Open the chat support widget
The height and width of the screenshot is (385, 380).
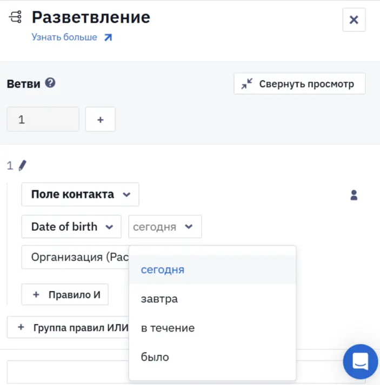[x=361, y=361]
